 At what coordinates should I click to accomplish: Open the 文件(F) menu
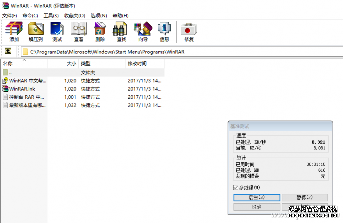[10, 15]
